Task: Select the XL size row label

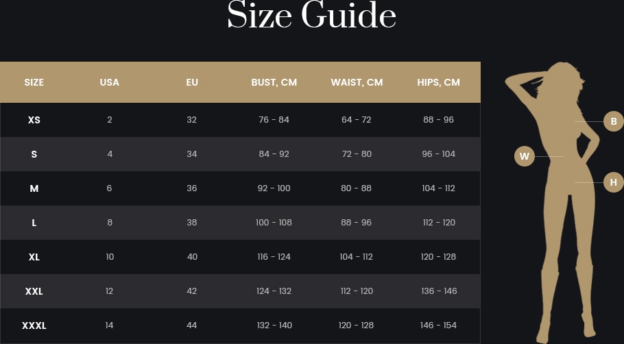Action: (34, 257)
